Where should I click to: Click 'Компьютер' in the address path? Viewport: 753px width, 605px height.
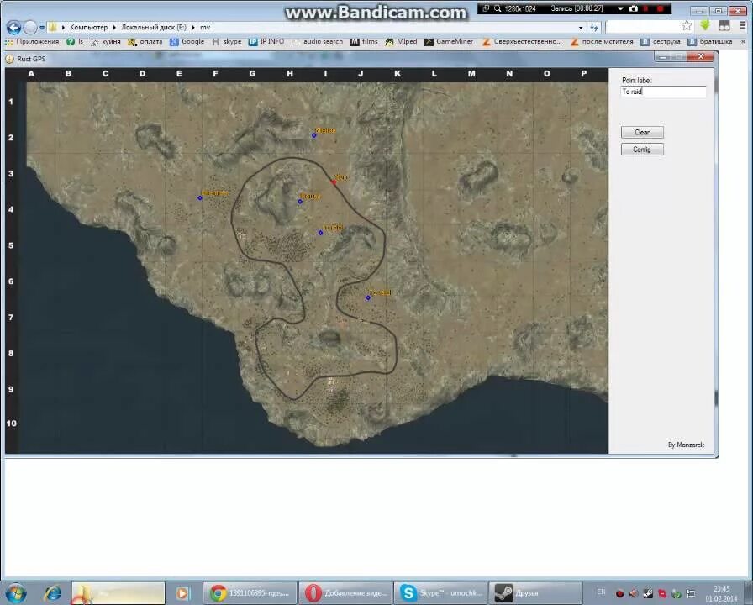point(89,28)
